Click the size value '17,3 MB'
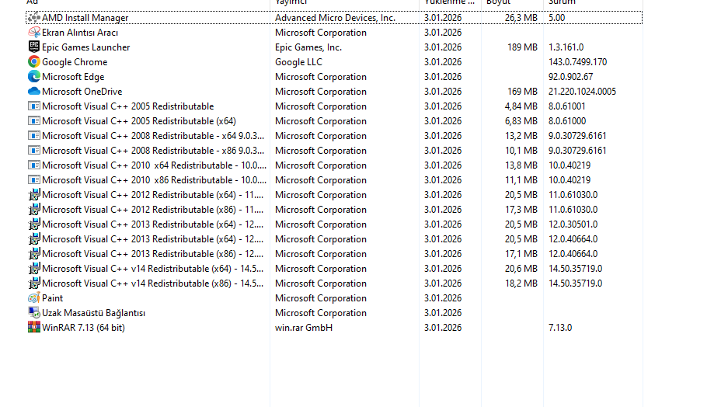 pos(521,210)
